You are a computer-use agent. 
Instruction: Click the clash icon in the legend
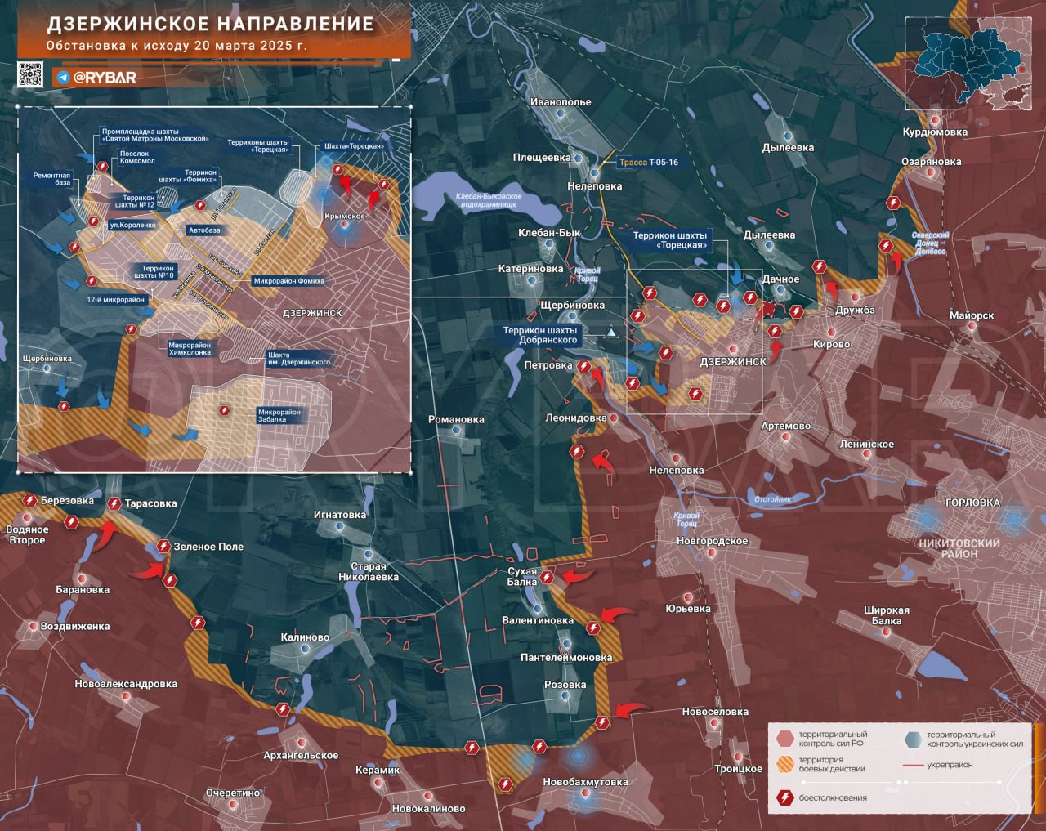click(784, 797)
